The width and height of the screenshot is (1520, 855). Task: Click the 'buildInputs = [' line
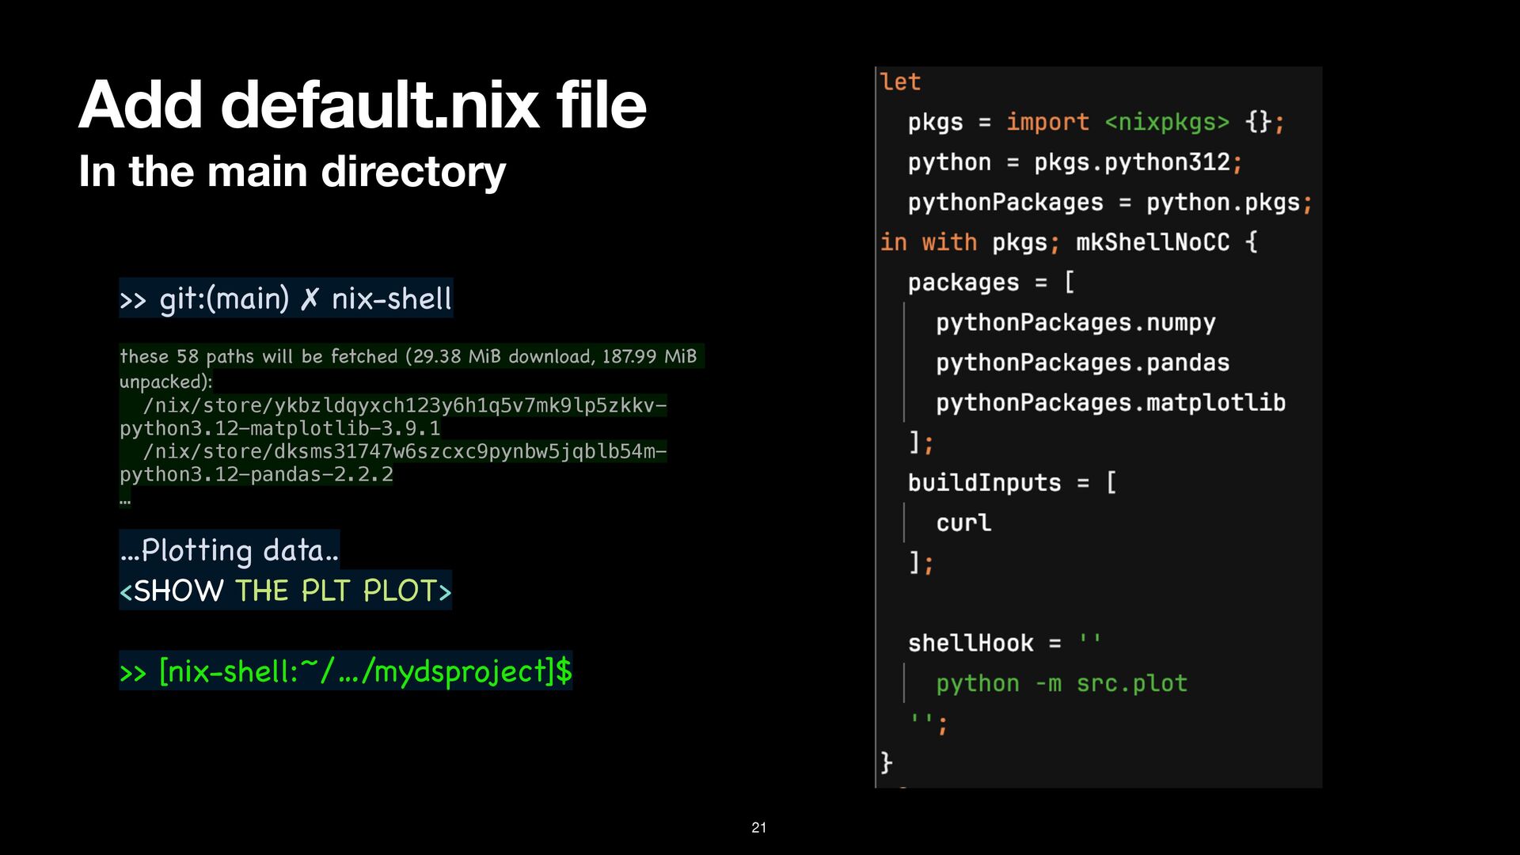(x=1012, y=483)
